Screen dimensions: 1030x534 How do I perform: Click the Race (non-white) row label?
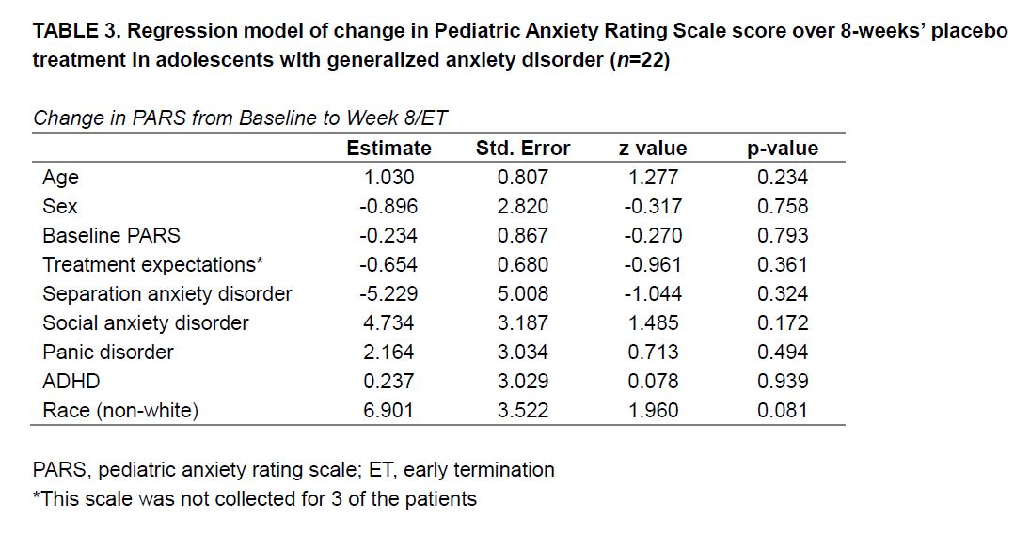tap(120, 411)
